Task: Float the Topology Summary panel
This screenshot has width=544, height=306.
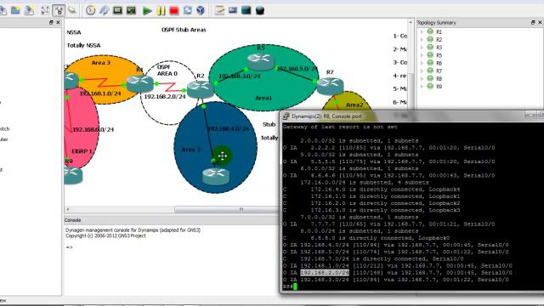Action: point(533,23)
